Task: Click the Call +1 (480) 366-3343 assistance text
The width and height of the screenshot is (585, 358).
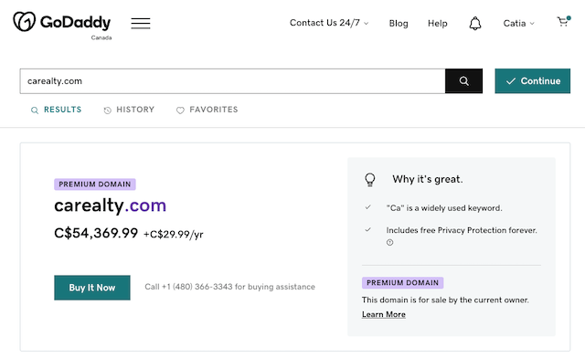Action: (229, 287)
